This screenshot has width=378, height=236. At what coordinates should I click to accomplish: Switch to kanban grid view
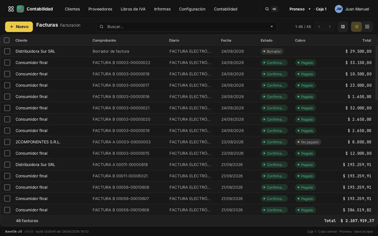click(367, 27)
